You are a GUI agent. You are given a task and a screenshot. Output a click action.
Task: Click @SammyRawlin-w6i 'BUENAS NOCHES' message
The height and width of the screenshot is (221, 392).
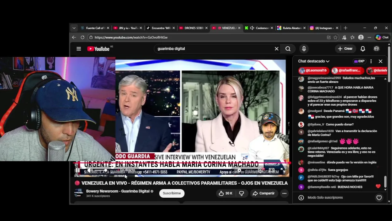click(x=335, y=187)
